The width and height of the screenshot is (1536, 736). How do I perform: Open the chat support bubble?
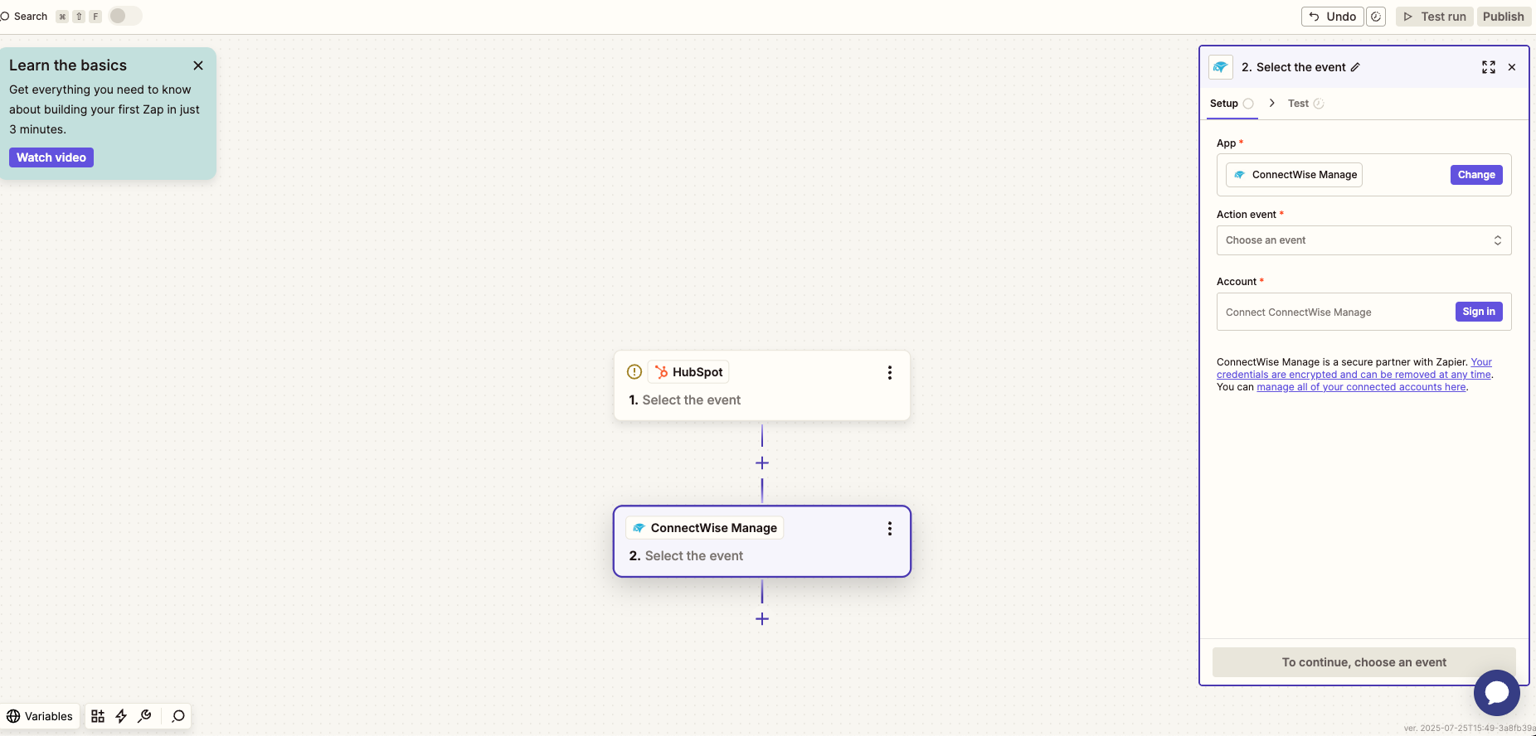click(1496, 693)
